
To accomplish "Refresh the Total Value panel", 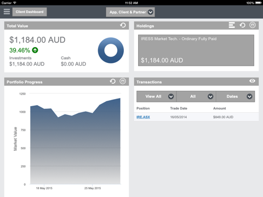I will point(123,25).
